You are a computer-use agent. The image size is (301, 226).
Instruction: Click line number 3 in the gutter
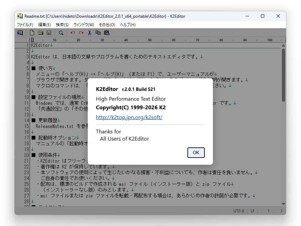[x=28, y=57]
